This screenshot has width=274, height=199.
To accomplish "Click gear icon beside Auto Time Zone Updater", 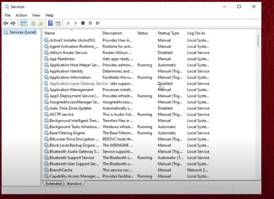I will (46, 108).
